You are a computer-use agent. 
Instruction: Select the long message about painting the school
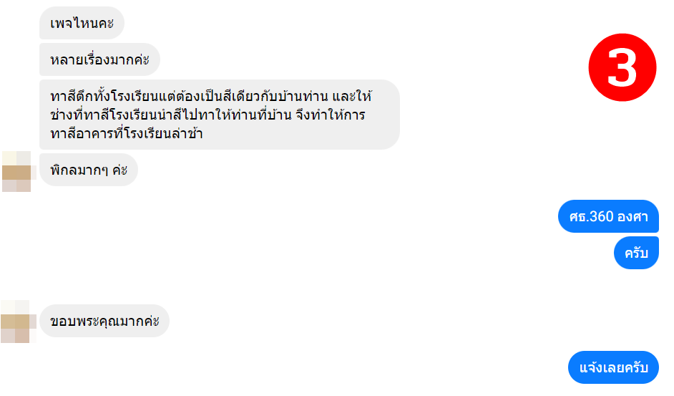coord(219,115)
